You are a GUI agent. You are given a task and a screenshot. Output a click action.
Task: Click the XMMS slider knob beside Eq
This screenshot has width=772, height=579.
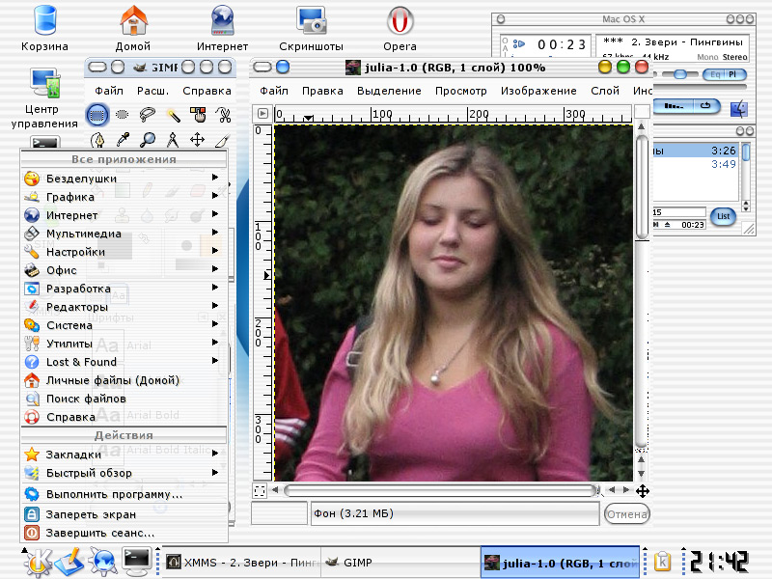(x=680, y=74)
